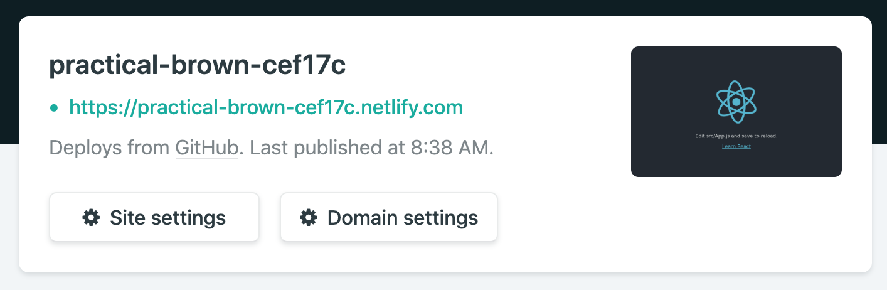887x290 pixels.
Task: Click the Deploys from text
Action: click(110, 148)
